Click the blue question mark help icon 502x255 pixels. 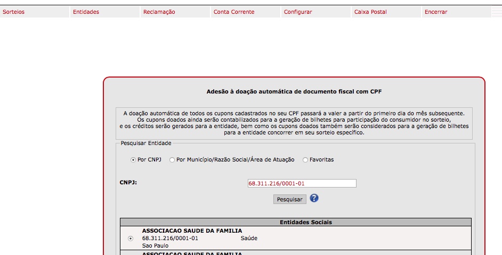pyautogui.click(x=314, y=198)
